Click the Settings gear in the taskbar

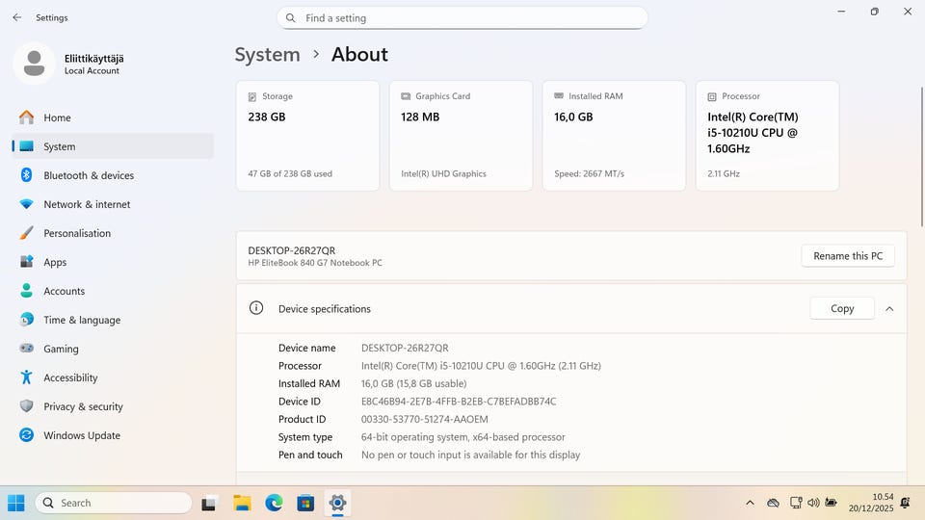337,503
